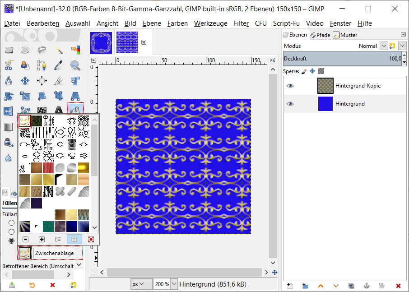Decrease the Deckkraft opacity value
The width and height of the screenshot is (409, 292).
click(404, 62)
